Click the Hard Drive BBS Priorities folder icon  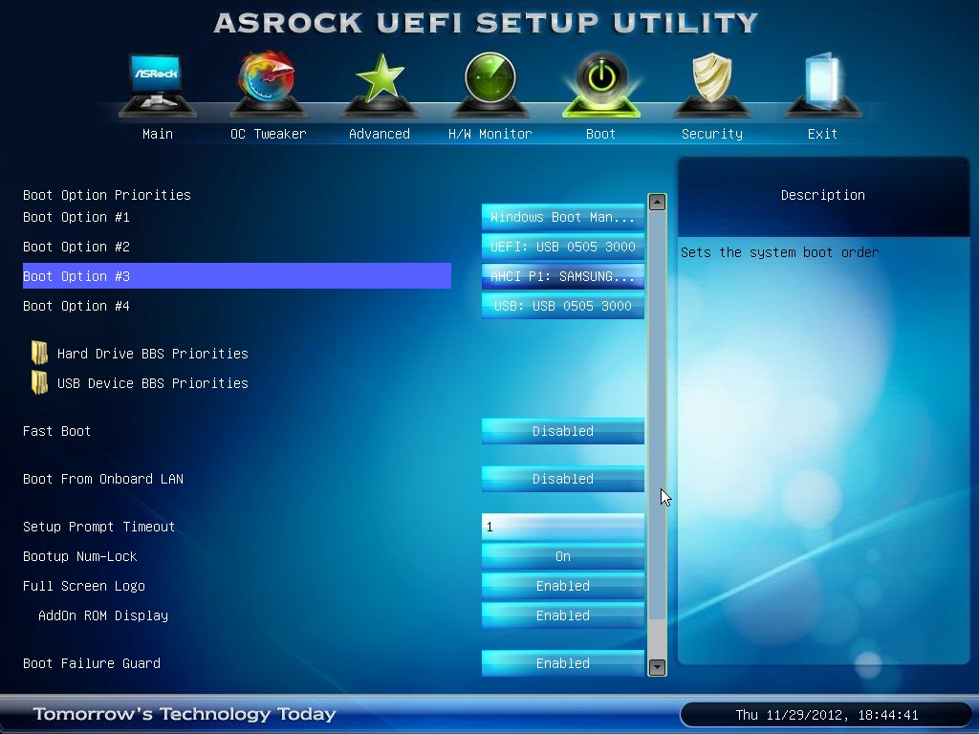[39, 354]
